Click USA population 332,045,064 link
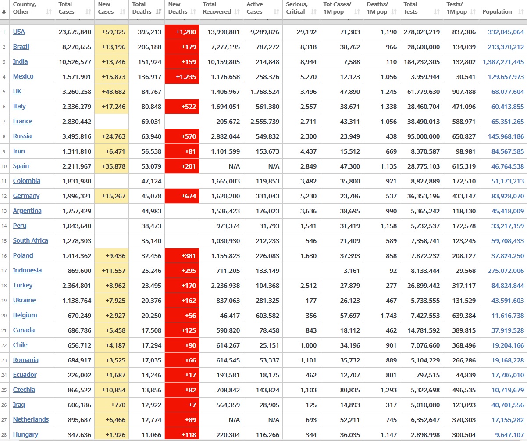Image resolution: width=527 pixels, height=441 pixels. click(506, 32)
